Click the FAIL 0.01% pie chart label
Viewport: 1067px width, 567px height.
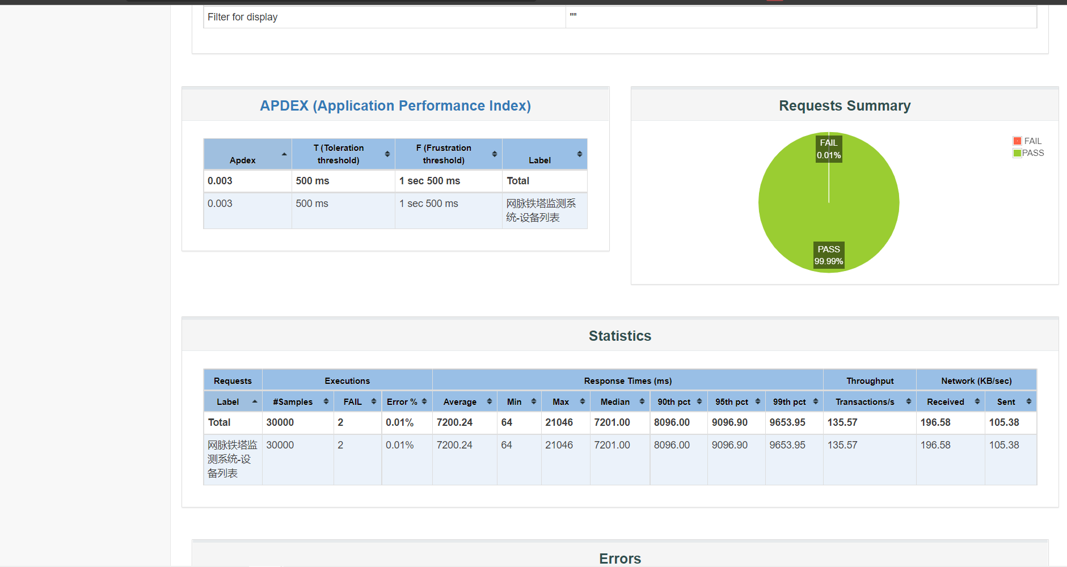[829, 149]
